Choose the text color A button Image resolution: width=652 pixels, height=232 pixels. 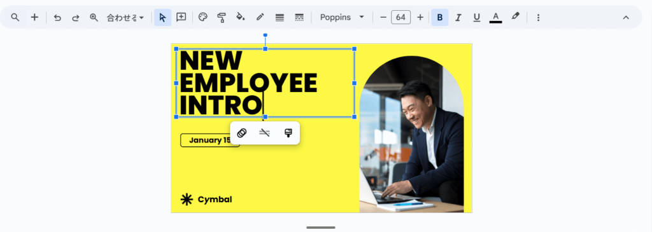click(495, 17)
